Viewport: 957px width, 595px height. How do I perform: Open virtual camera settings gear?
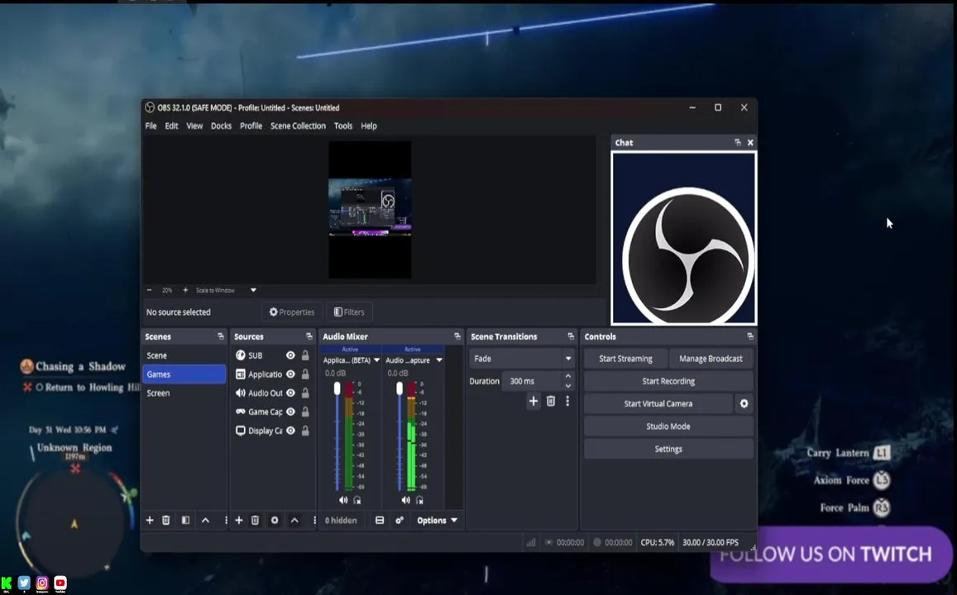[744, 403]
